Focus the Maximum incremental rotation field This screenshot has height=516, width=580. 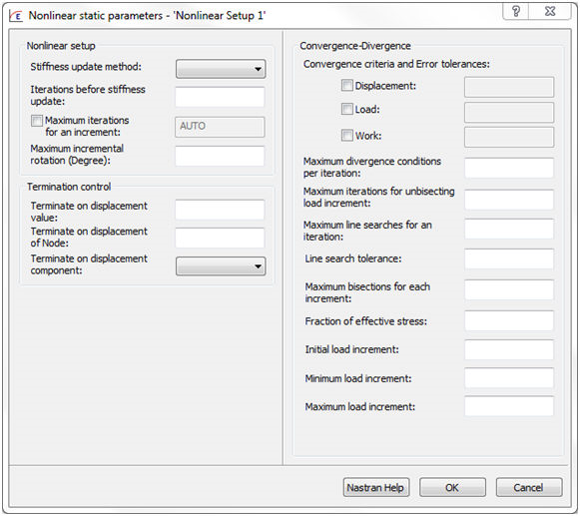[x=220, y=156]
